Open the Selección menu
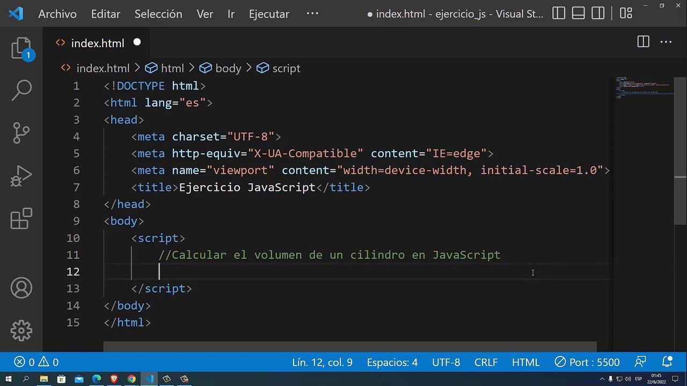The height and width of the screenshot is (386, 687). coord(158,14)
